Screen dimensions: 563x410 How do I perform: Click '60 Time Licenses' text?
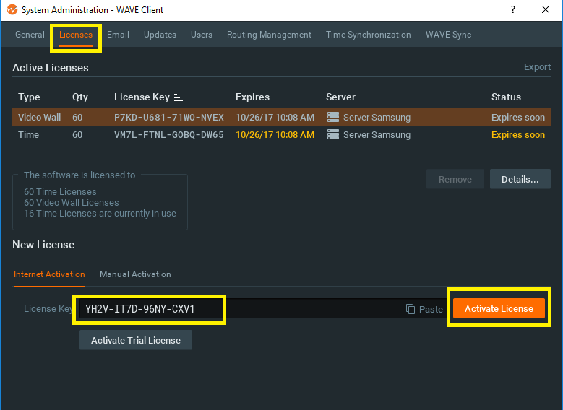tap(60, 192)
